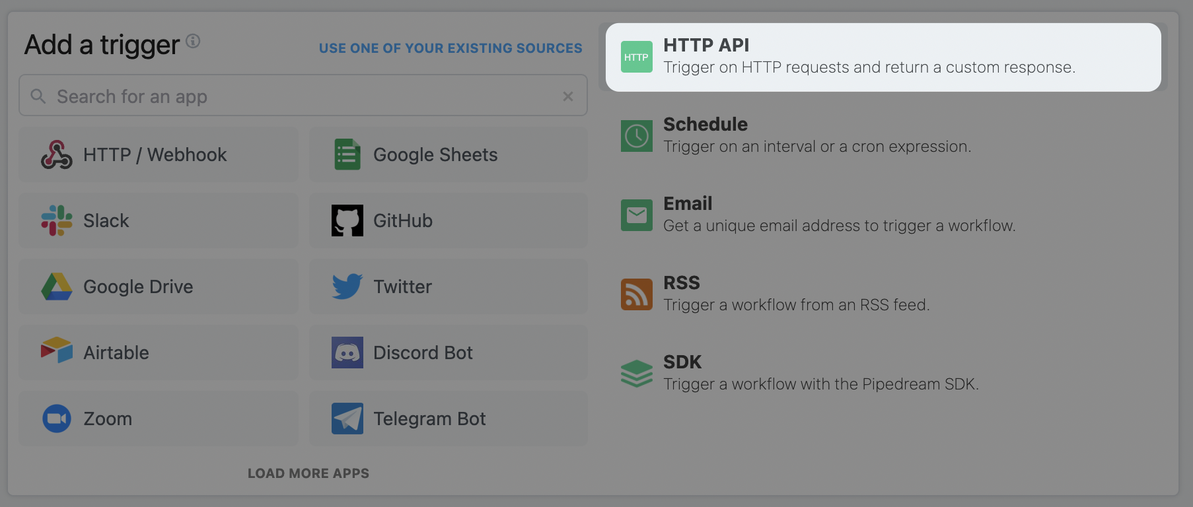Viewport: 1193px width, 507px height.
Task: Click the Airtable logo icon
Action: tap(57, 350)
